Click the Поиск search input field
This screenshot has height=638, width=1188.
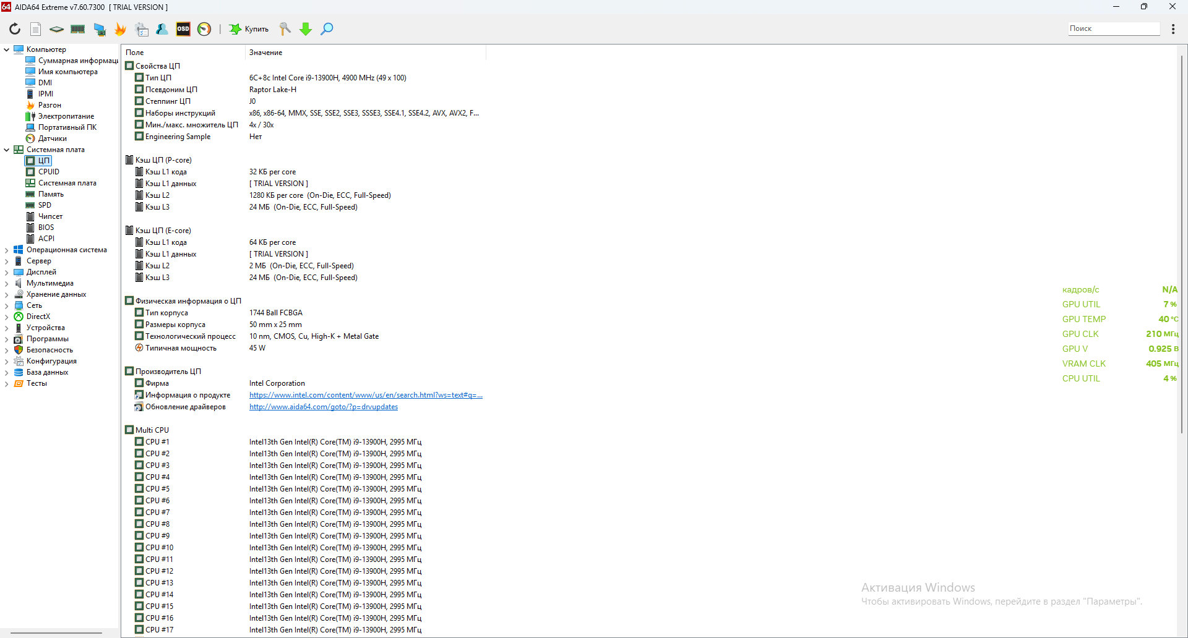click(x=1113, y=28)
